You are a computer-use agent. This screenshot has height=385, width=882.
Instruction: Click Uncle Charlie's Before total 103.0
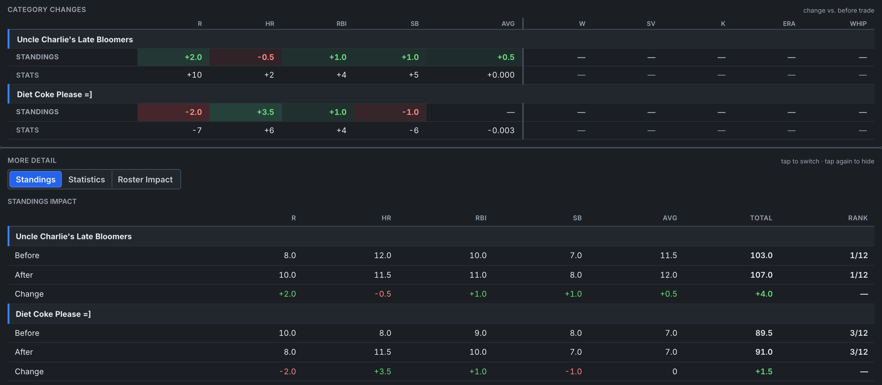[x=761, y=255]
